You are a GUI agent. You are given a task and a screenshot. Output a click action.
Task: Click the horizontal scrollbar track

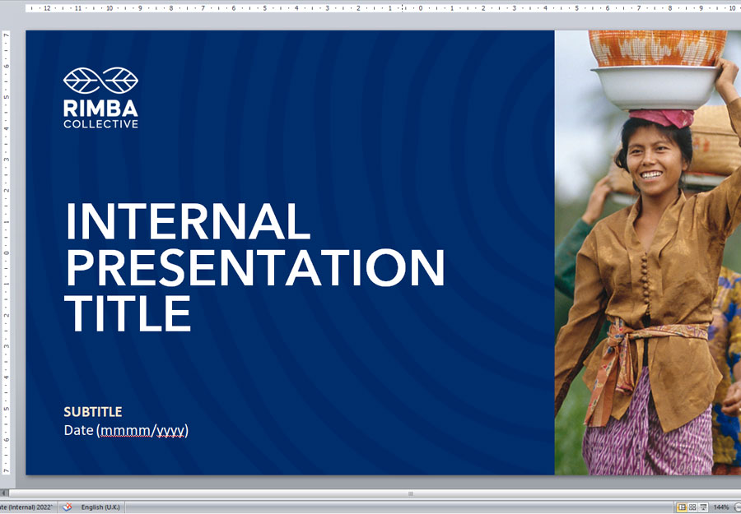click(375, 493)
